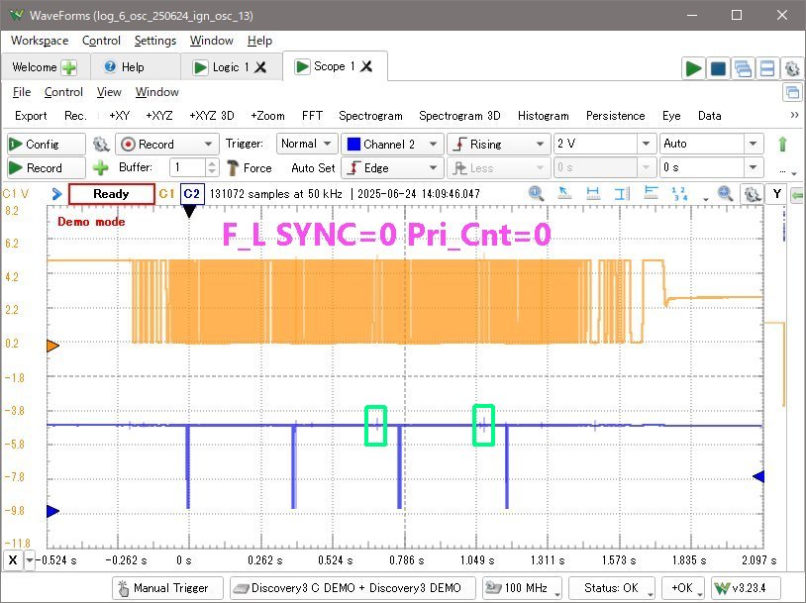Expand the Auto hysteresis dropdown
Image resolution: width=806 pixels, height=603 pixels.
(753, 144)
